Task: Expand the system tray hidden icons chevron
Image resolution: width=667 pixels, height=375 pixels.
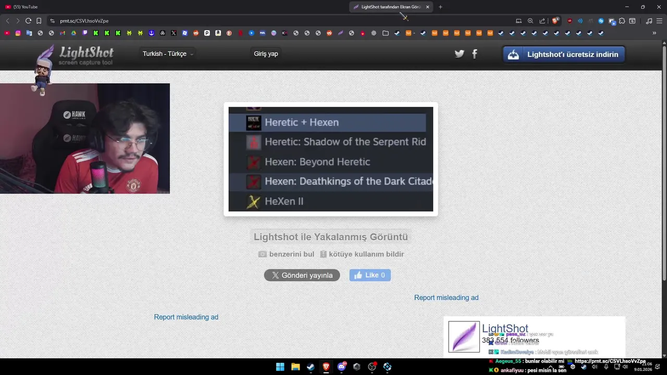Action: [550, 367]
